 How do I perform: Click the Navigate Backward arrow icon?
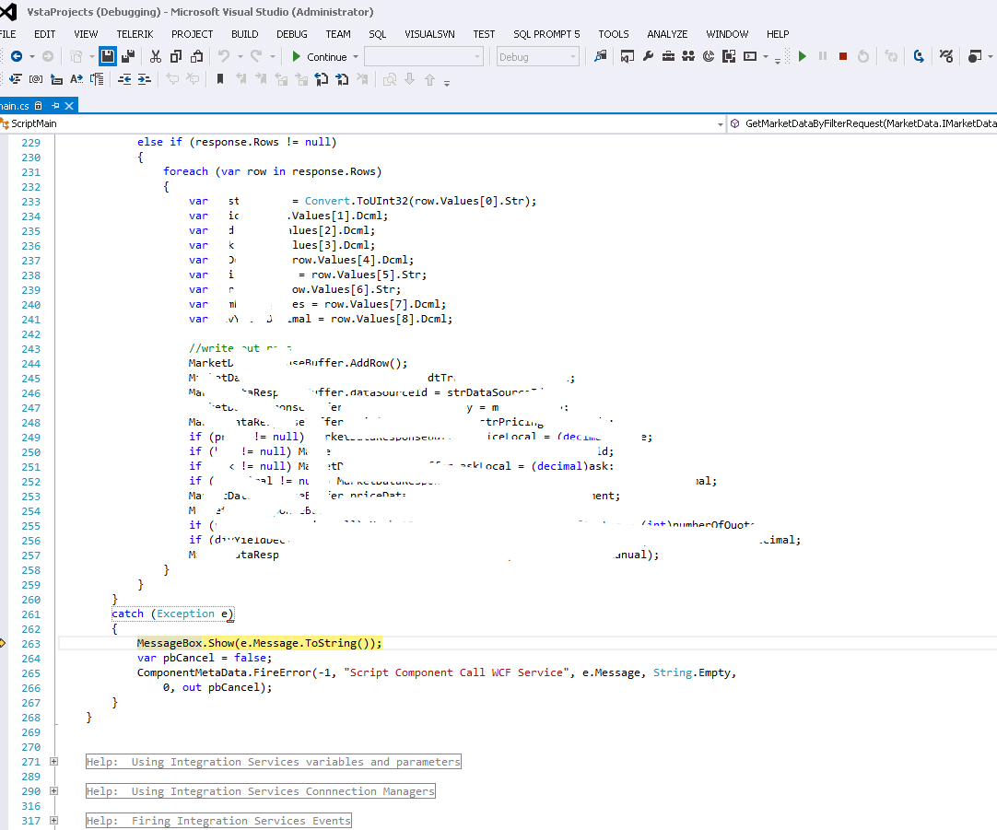(x=17, y=56)
